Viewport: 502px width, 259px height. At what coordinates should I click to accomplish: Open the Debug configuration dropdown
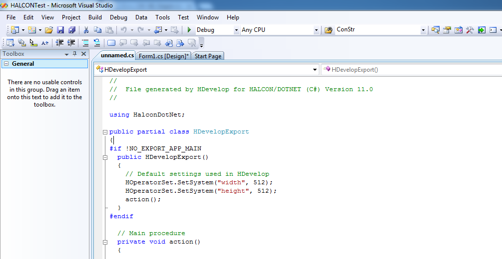click(236, 30)
